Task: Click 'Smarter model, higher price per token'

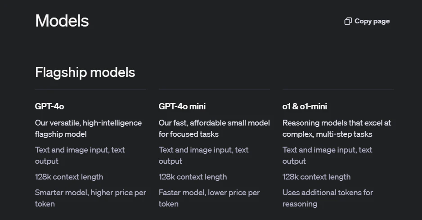Action: point(91,198)
